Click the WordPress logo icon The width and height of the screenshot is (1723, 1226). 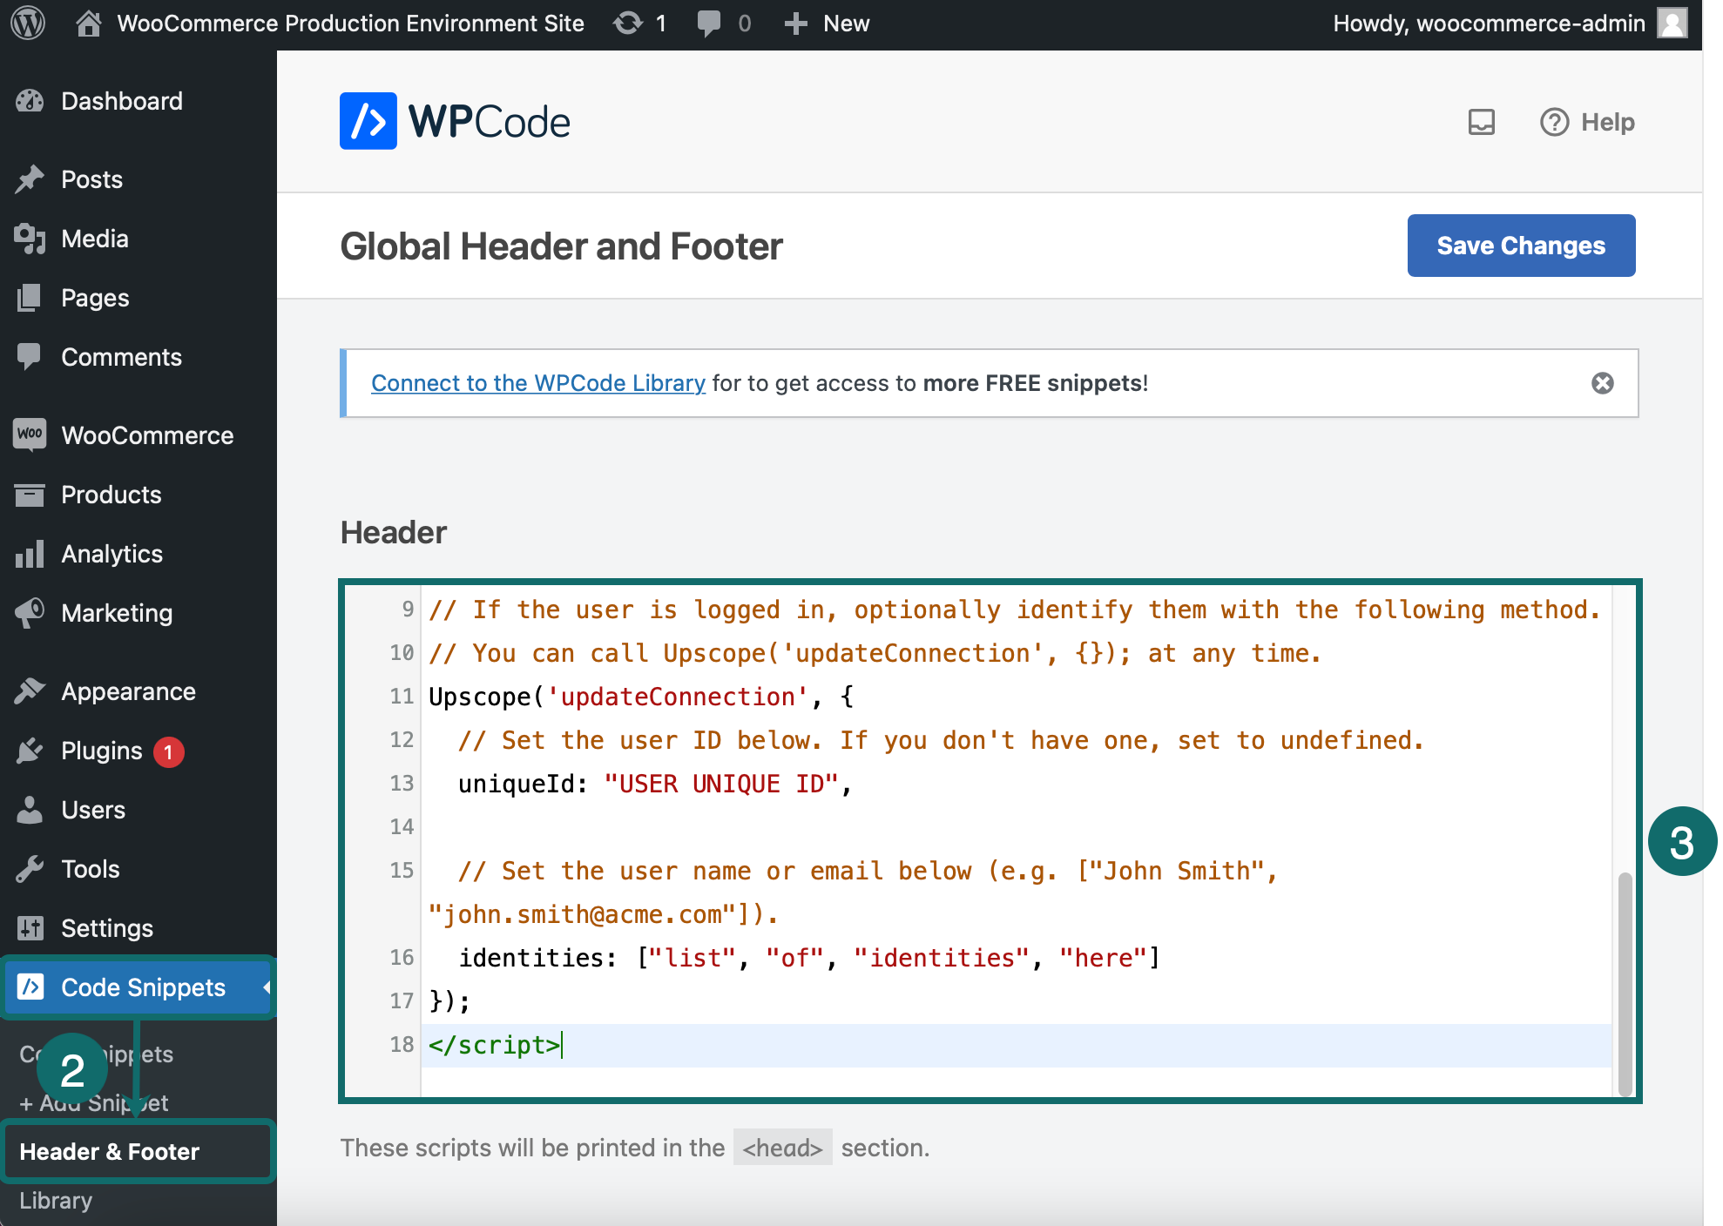click(x=28, y=24)
